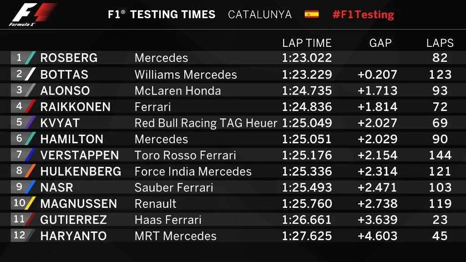466x262 pixels.
Task: Click the LAP TIME column header
Action: [x=307, y=43]
